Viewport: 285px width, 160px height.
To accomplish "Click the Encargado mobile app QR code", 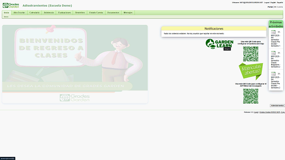I will tap(251, 96).
